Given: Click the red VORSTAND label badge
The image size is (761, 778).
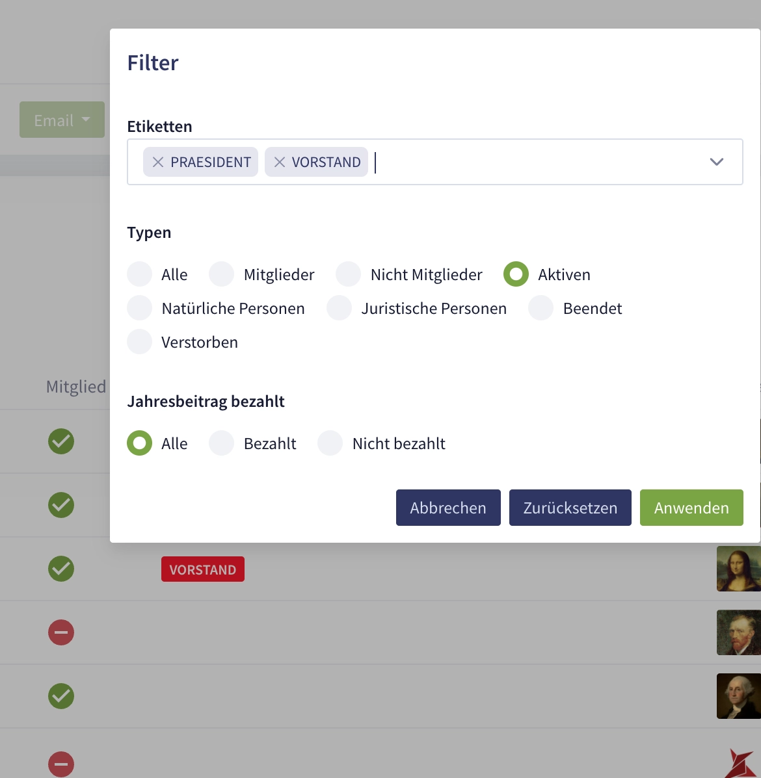Looking at the screenshot, I should click(203, 569).
